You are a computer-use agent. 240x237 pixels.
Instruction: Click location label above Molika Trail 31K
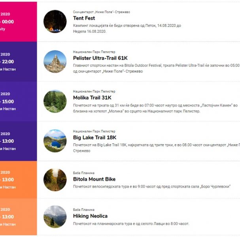click(94, 91)
